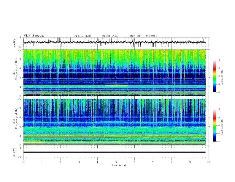Click the "ch.3(V)" axis label
235x182 pixels.
(x=14, y=153)
